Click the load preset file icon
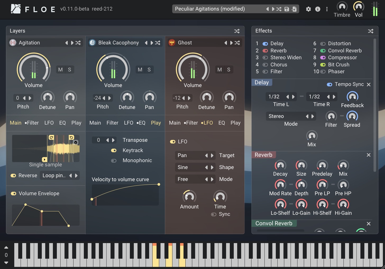 [294, 9]
